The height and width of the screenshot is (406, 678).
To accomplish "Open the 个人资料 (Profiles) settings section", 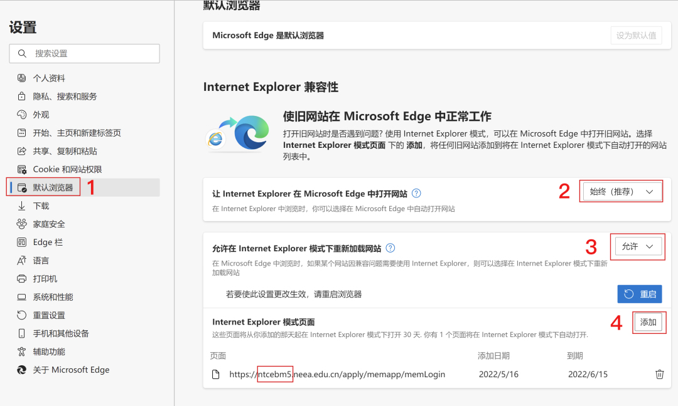I will click(50, 78).
